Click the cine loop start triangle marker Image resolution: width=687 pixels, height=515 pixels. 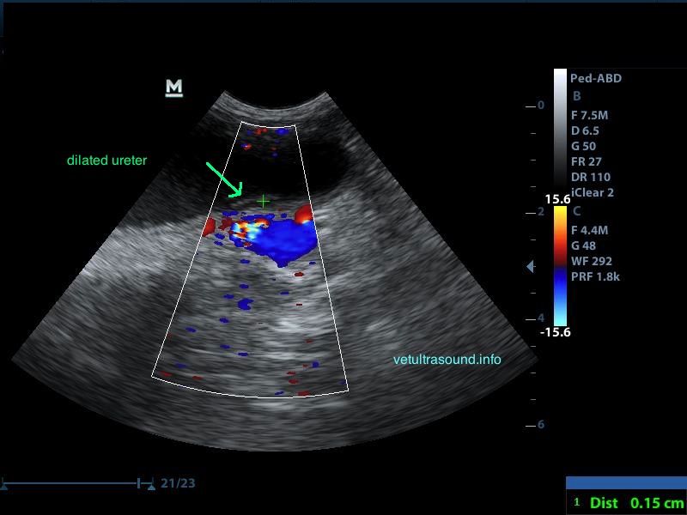pyautogui.click(x=4, y=485)
